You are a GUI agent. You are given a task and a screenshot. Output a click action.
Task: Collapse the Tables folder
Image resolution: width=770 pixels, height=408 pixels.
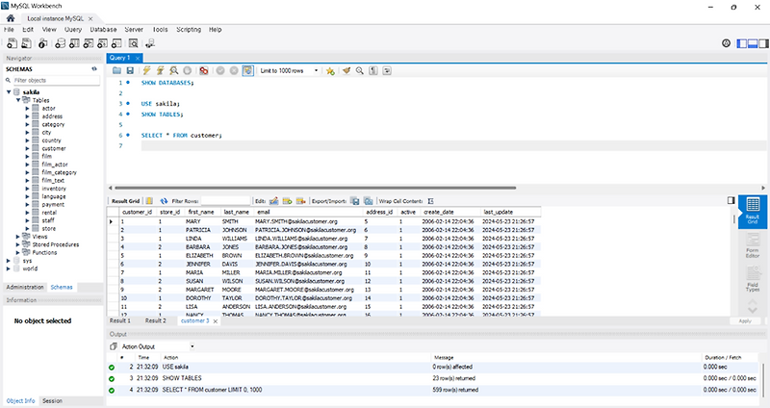[x=18, y=100]
